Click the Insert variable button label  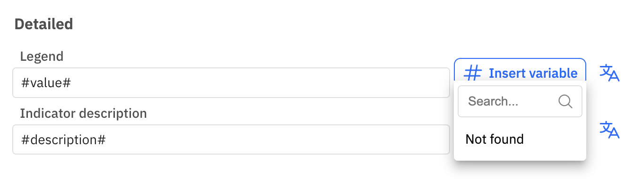click(533, 73)
